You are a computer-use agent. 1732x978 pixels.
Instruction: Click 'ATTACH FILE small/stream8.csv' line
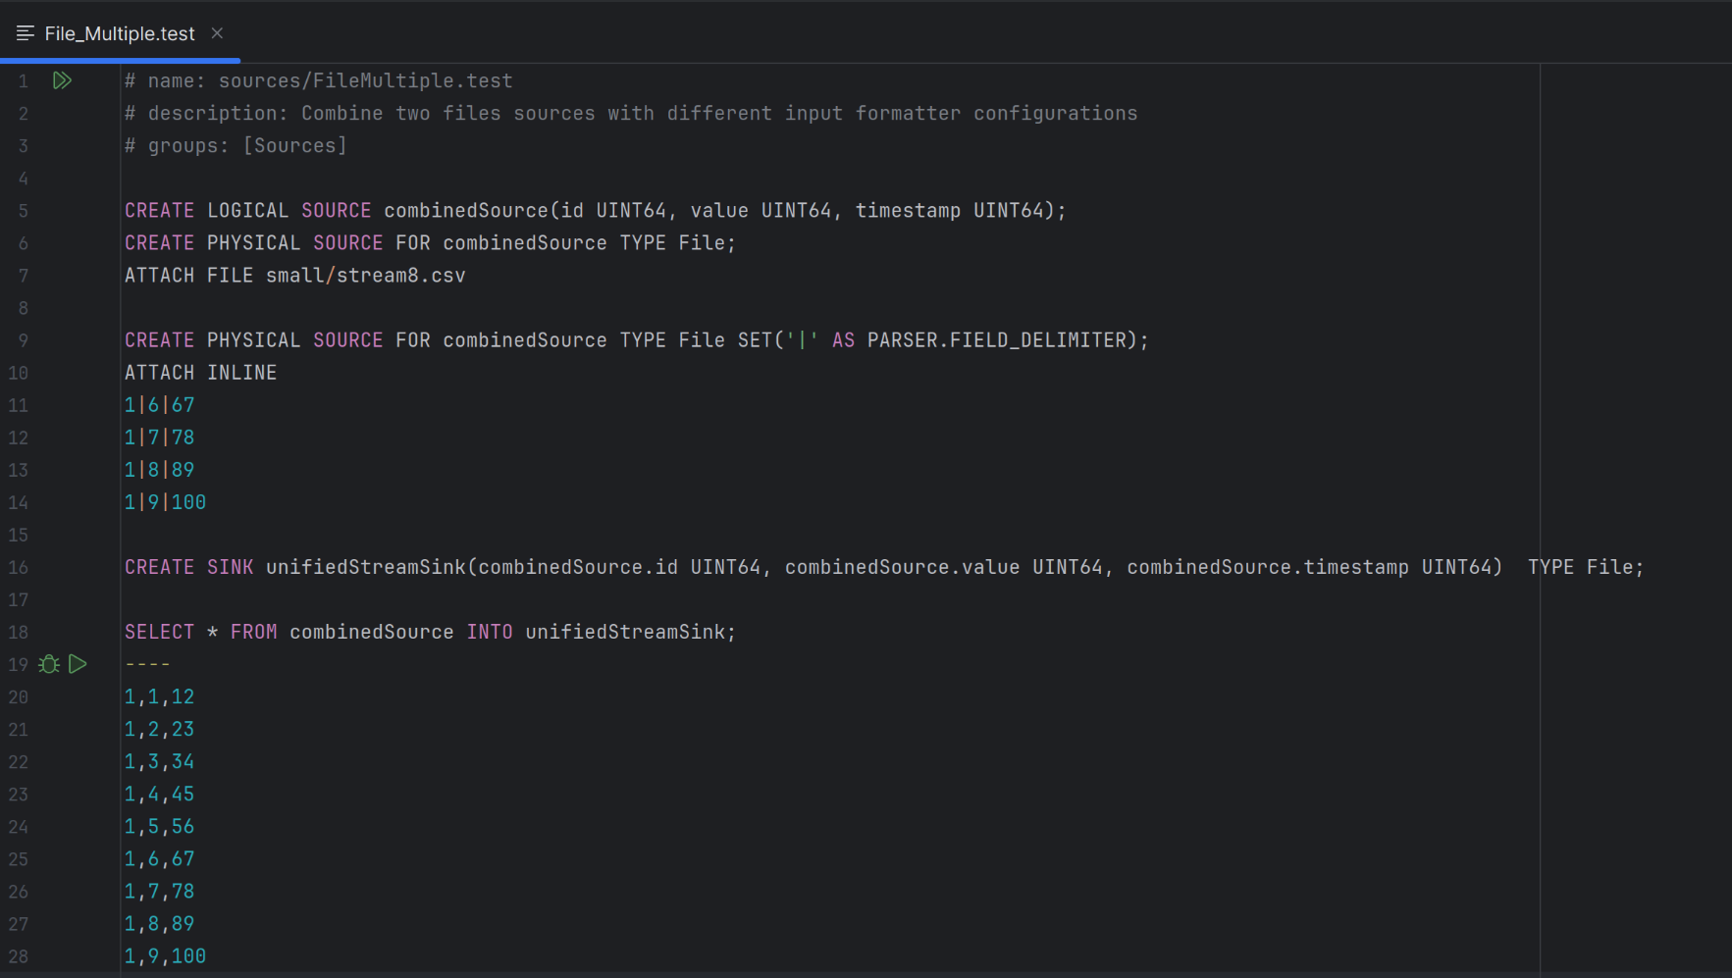295,275
